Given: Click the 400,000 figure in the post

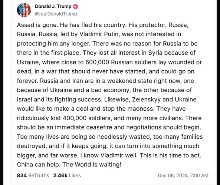Looking at the screenshot, I should pyautogui.click(x=75, y=118).
